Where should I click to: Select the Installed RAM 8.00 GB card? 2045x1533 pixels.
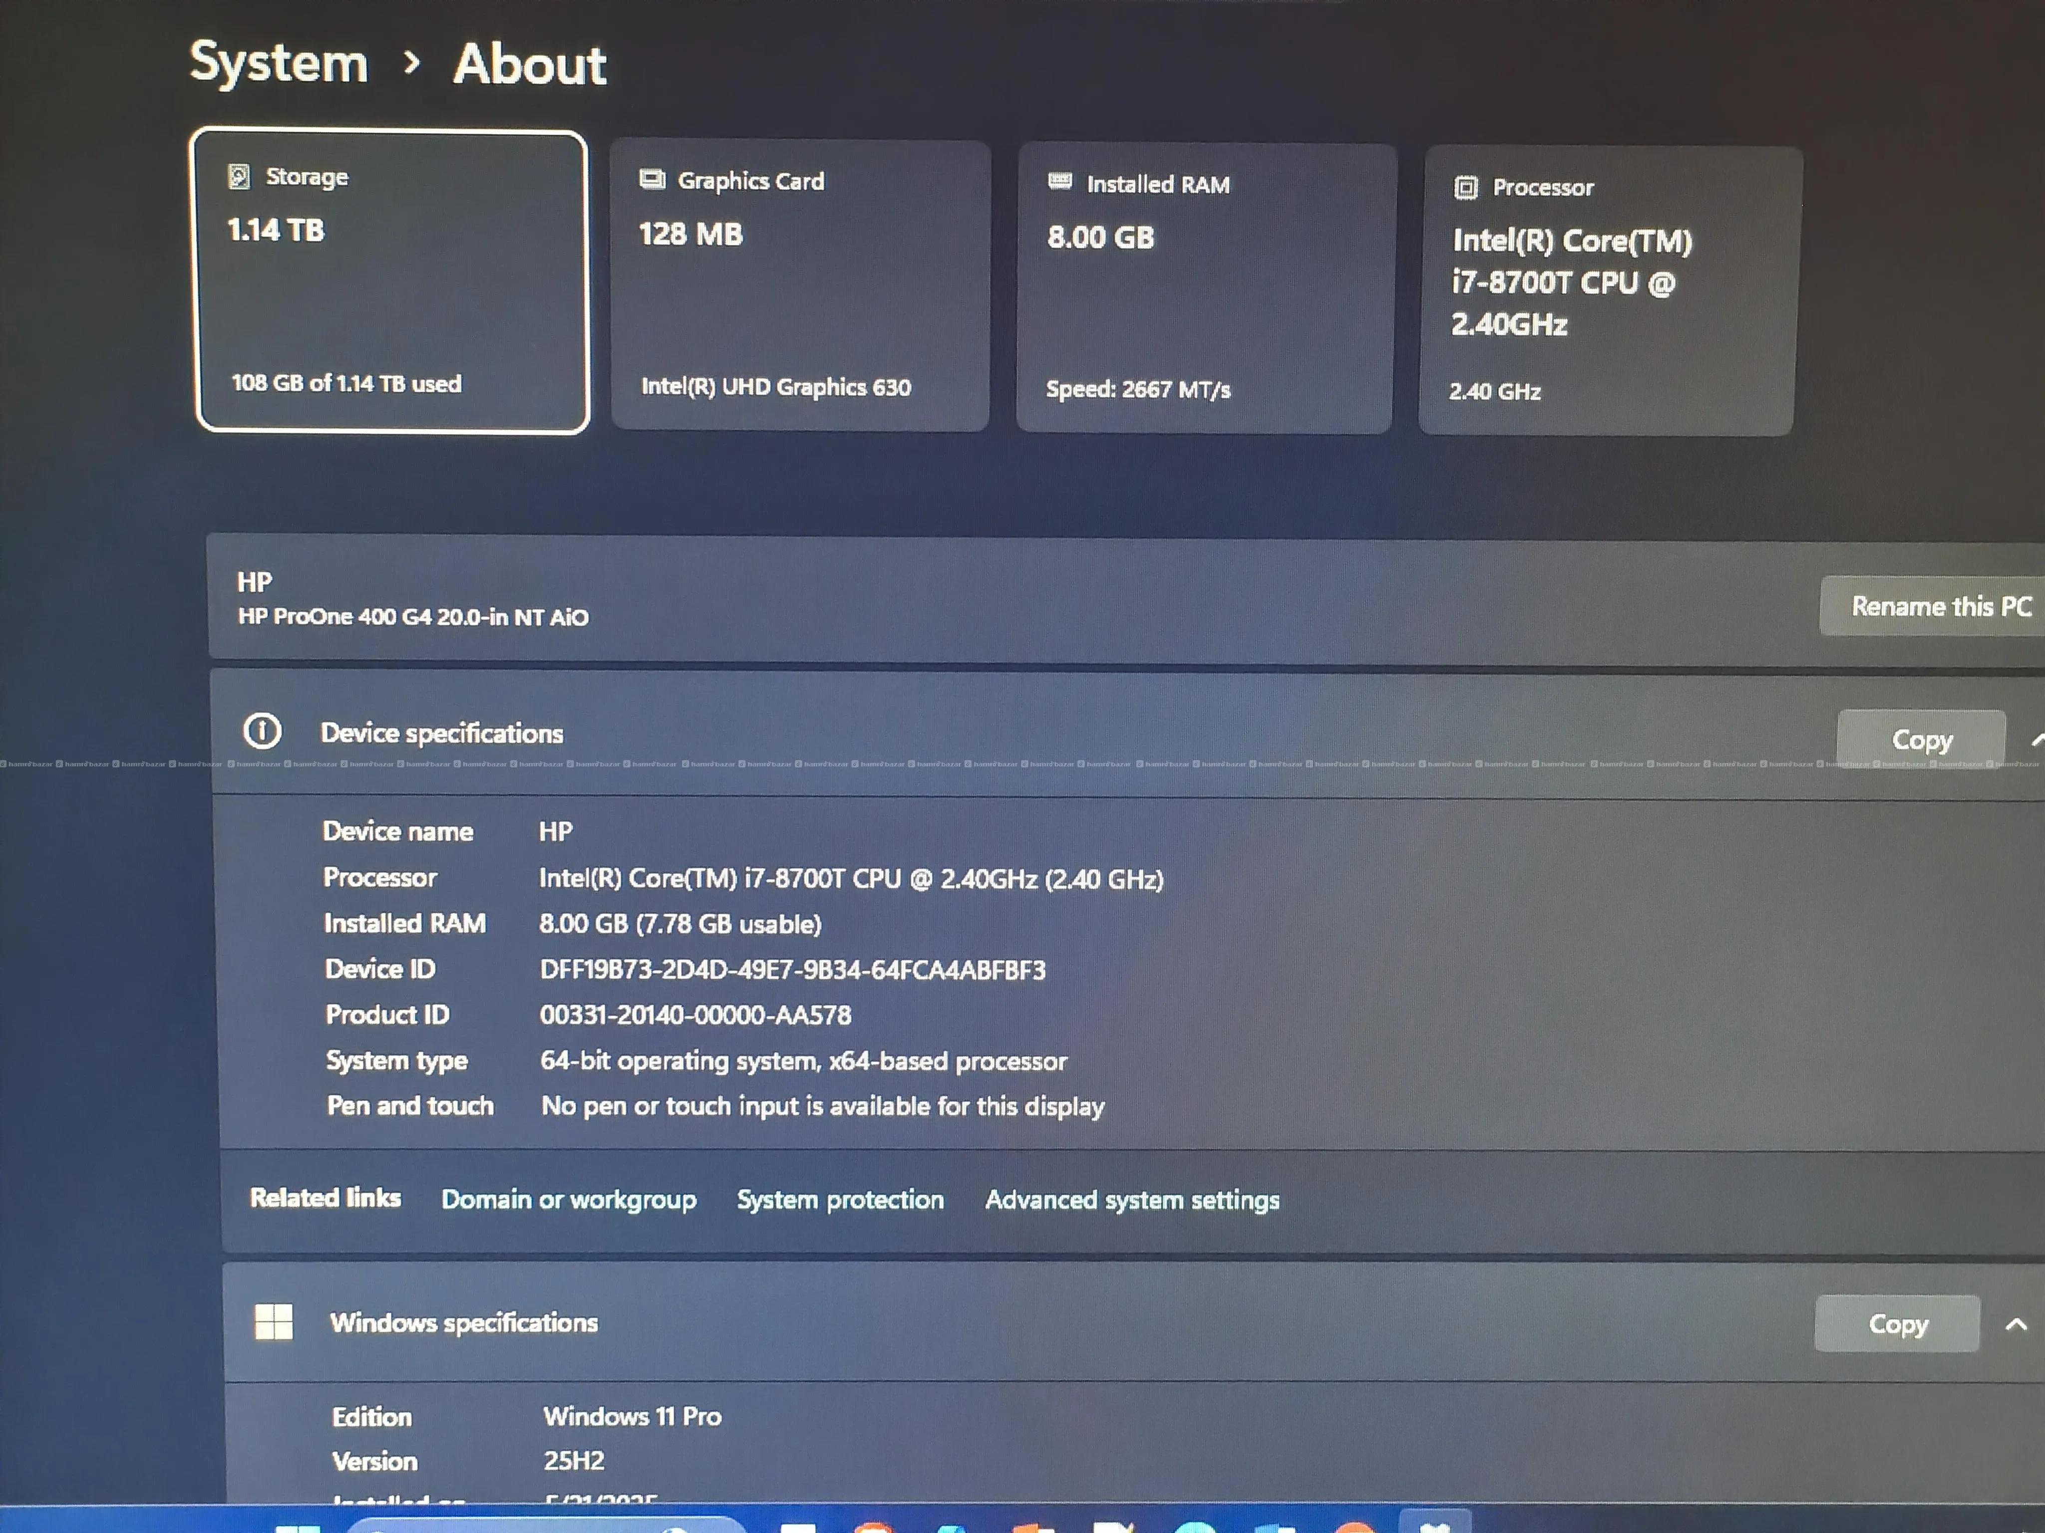click(1206, 288)
